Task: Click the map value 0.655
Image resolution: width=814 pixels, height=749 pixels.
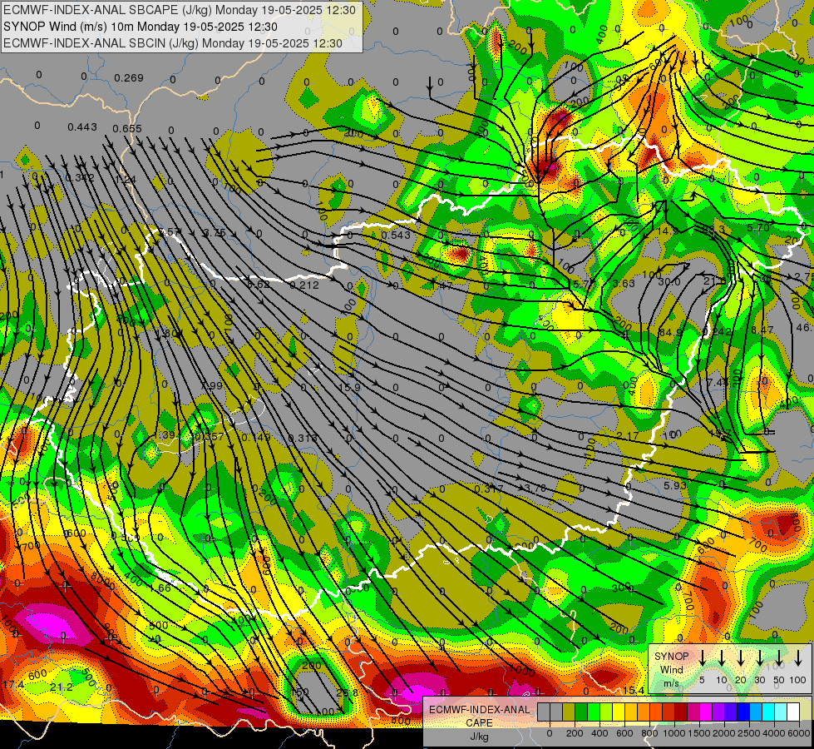Action: [127, 128]
